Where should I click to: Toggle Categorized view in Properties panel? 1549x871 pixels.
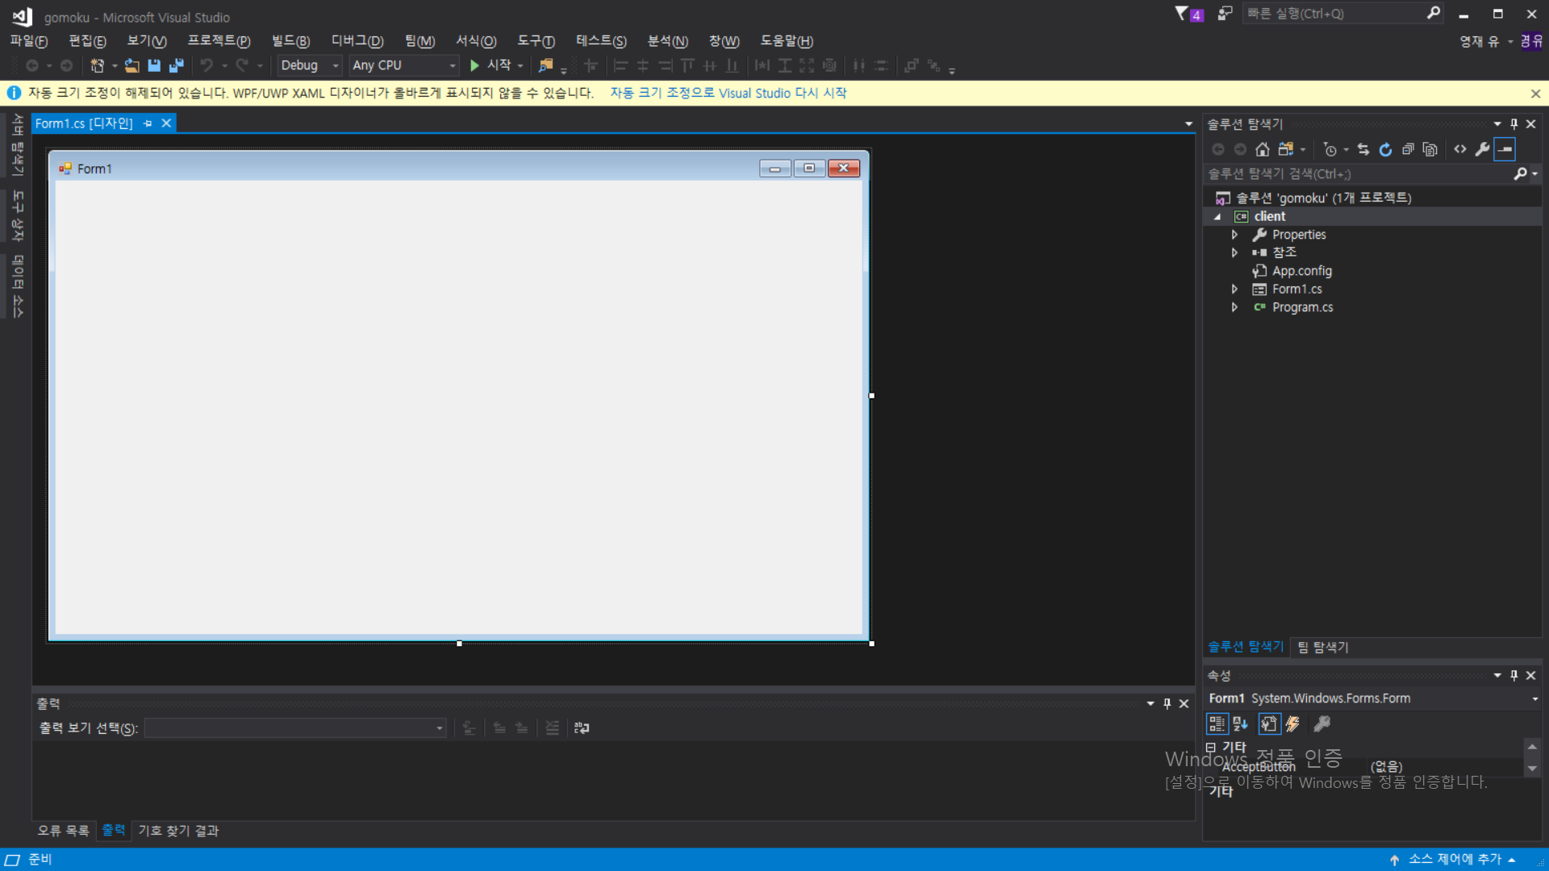coord(1217,724)
